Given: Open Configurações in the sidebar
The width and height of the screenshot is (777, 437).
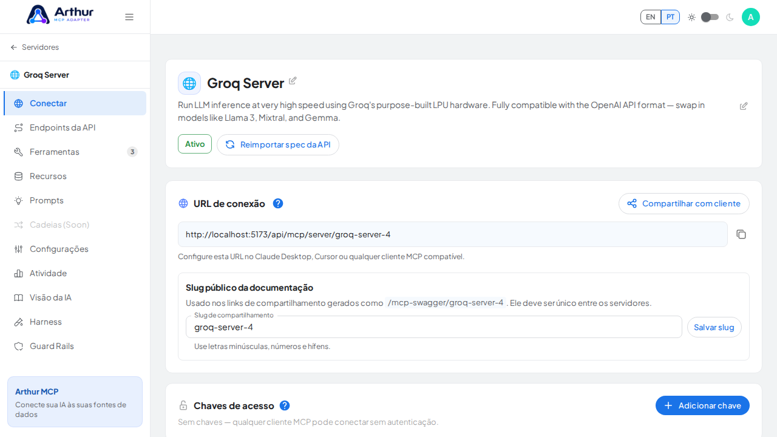Looking at the screenshot, I should 75,249.
